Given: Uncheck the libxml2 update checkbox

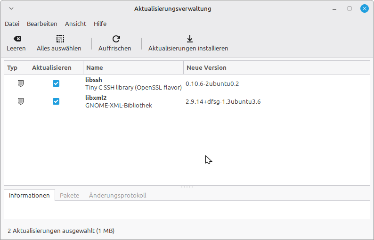Looking at the screenshot, I should [x=56, y=101].
